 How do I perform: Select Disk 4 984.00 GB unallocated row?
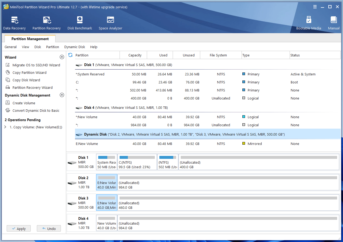[x=208, y=125]
